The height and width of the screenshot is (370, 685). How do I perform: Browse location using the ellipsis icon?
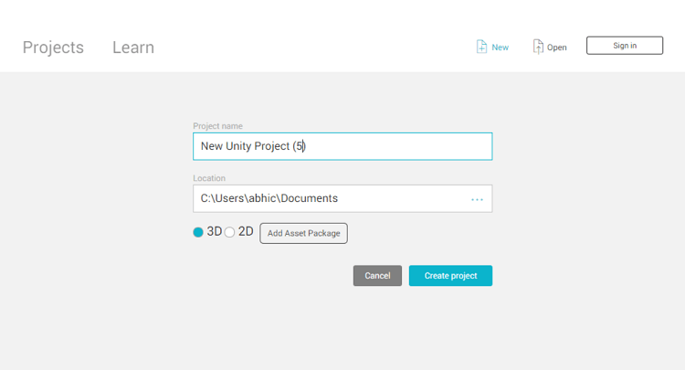coord(477,199)
